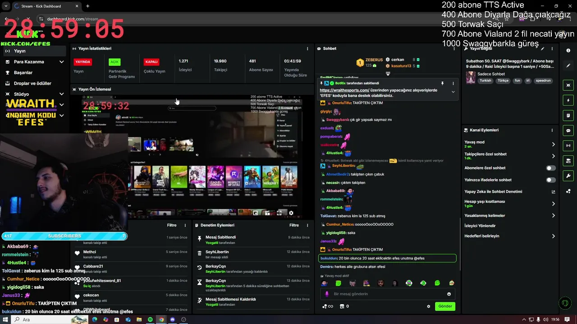Viewport: 577px width, 324px height.
Task: Click İzleyici Yönlendir option
Action: click(480, 226)
